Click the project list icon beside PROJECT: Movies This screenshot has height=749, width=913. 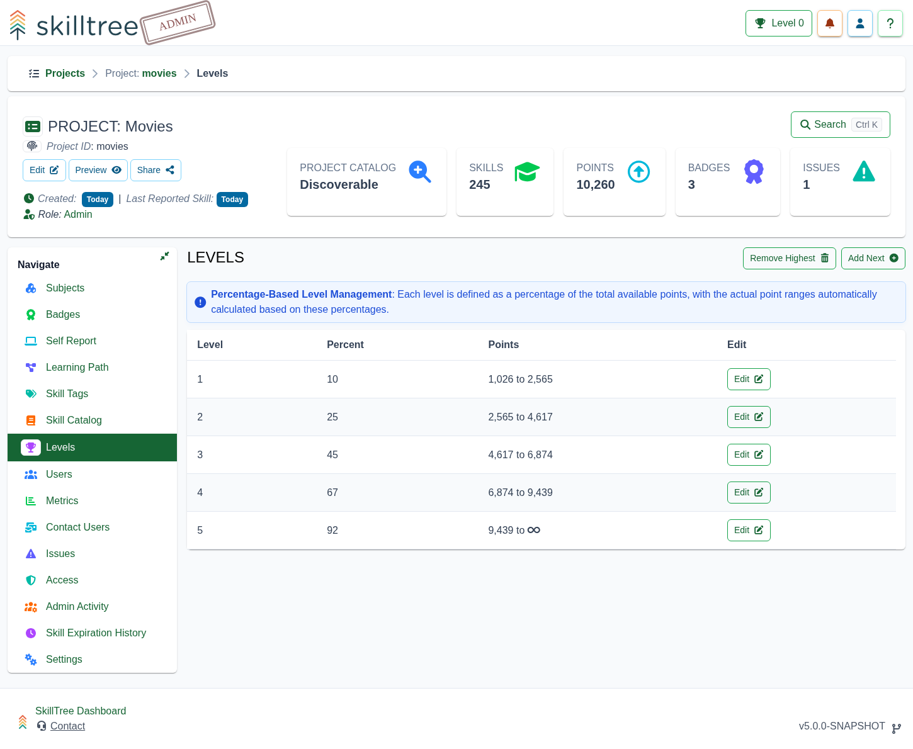33,127
